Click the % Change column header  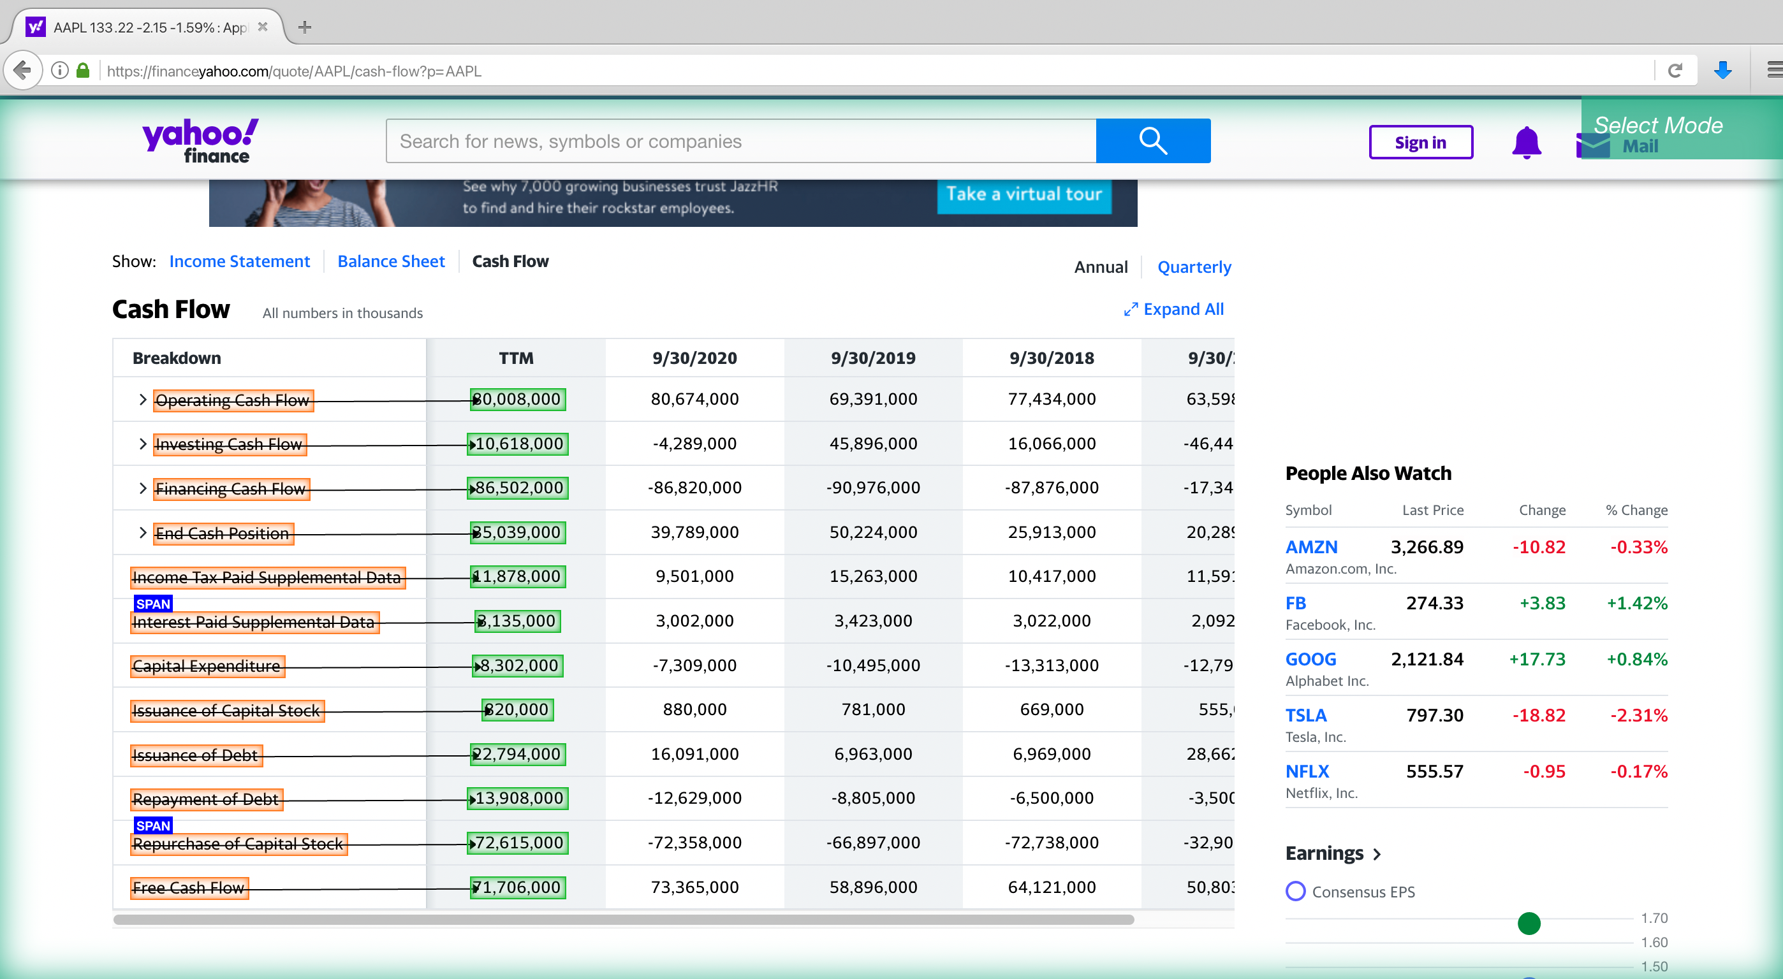click(1636, 510)
